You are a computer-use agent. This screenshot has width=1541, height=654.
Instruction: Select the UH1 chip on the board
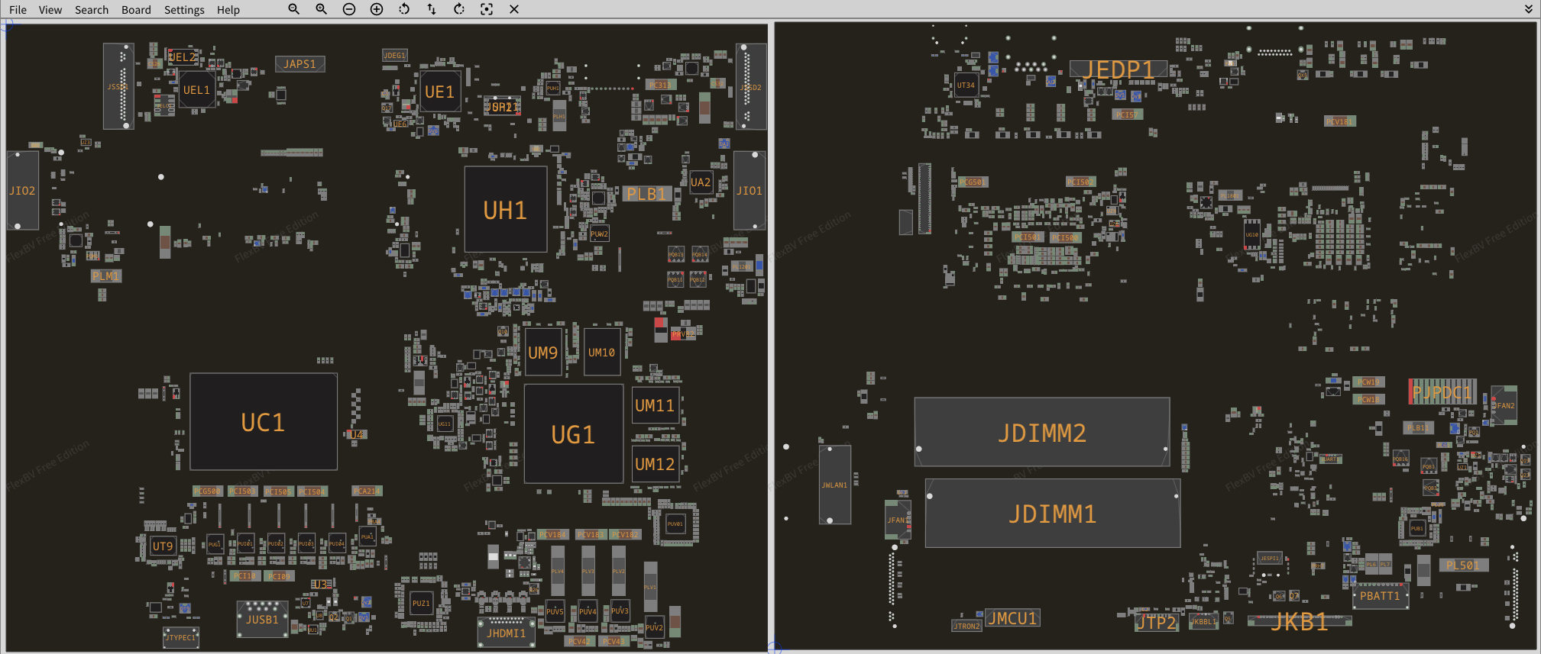505,210
